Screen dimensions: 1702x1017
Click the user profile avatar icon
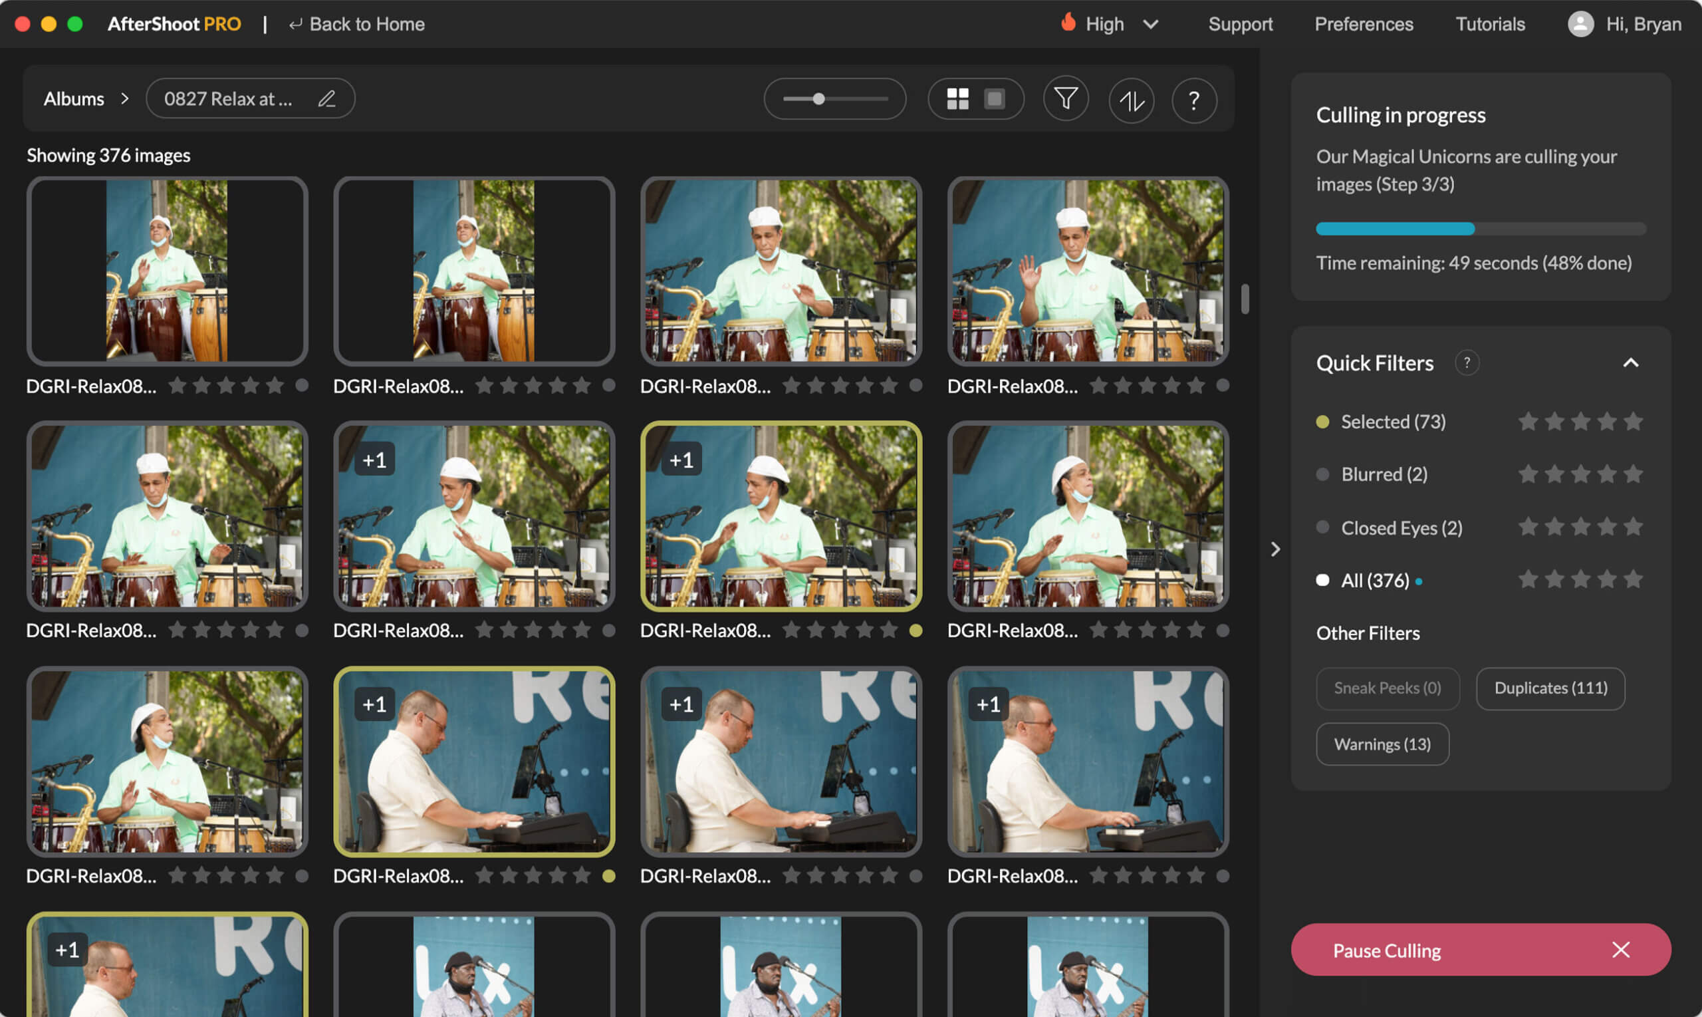click(1580, 24)
